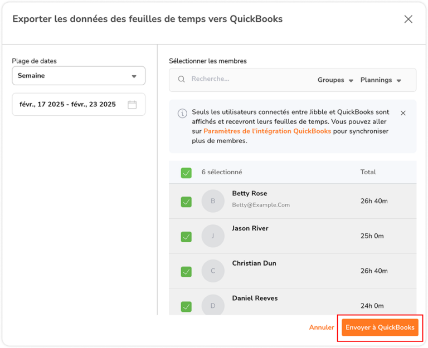
Task: Deselect Jason River's checkbox
Action: [186, 237]
